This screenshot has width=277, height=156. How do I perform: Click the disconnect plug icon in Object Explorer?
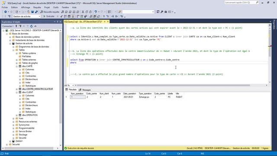20,26
